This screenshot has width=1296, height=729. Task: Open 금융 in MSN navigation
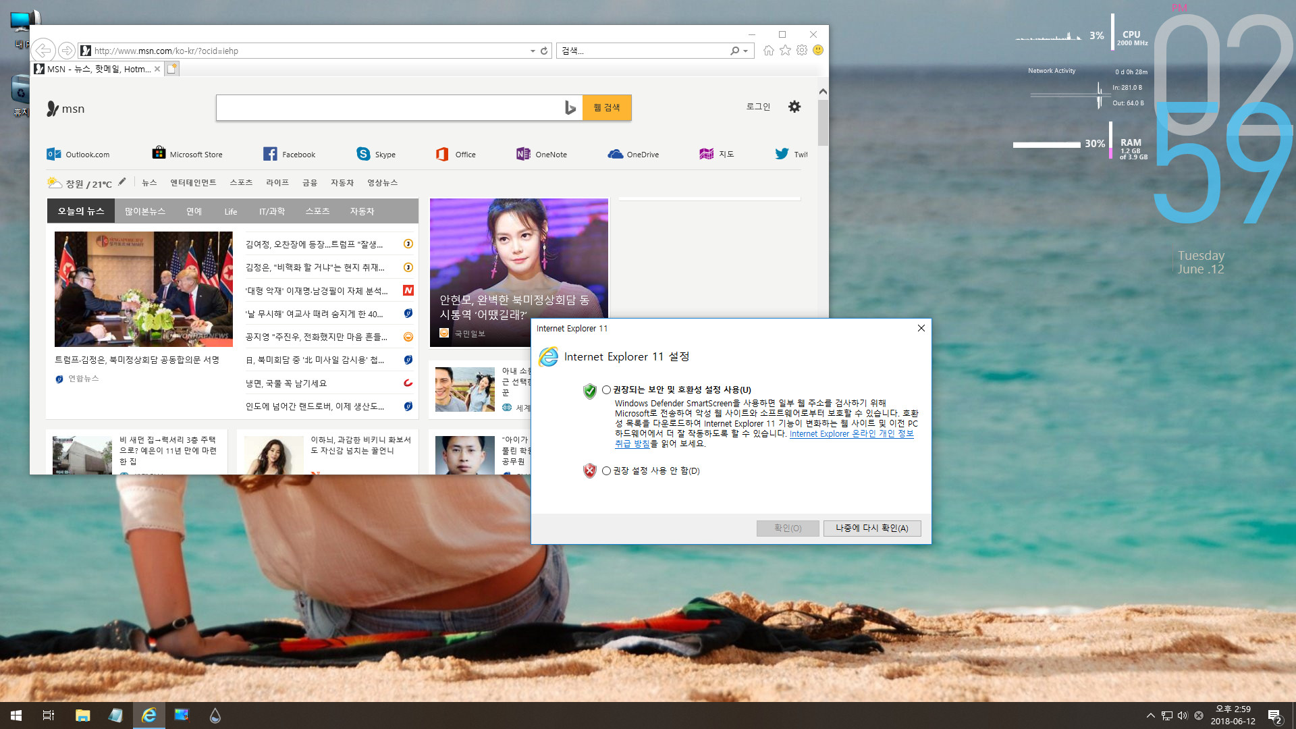(310, 182)
